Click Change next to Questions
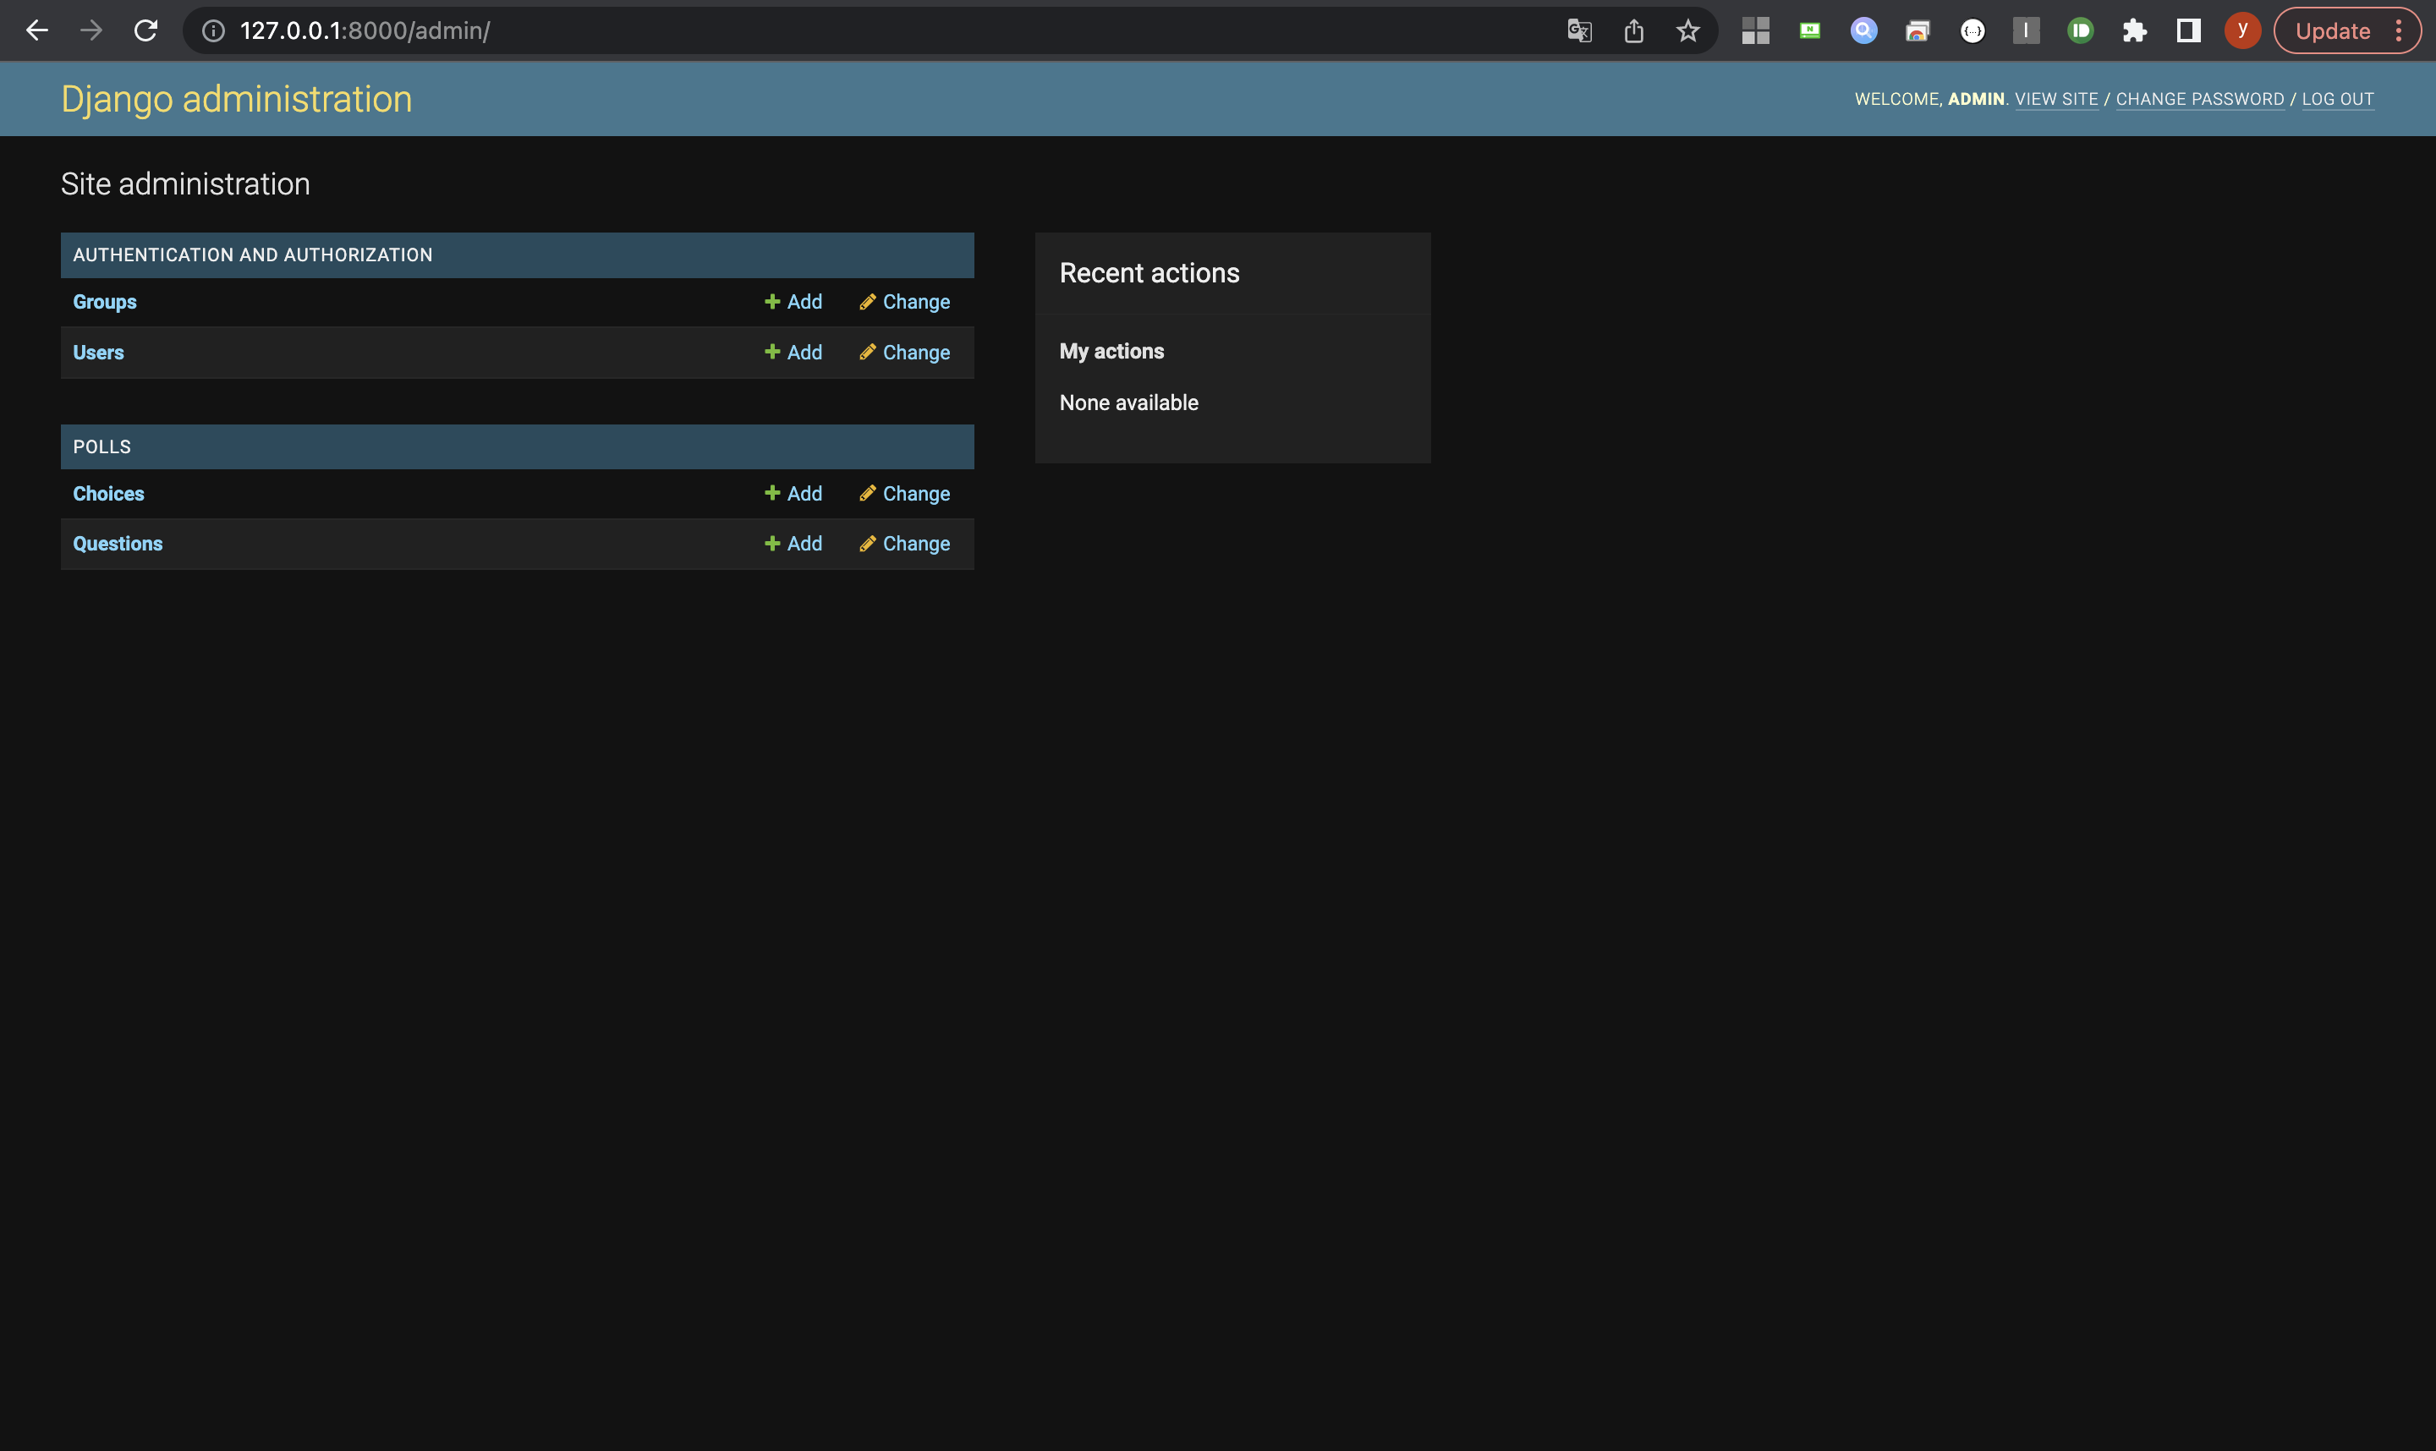Viewport: 2436px width, 1451px height. [x=904, y=544]
